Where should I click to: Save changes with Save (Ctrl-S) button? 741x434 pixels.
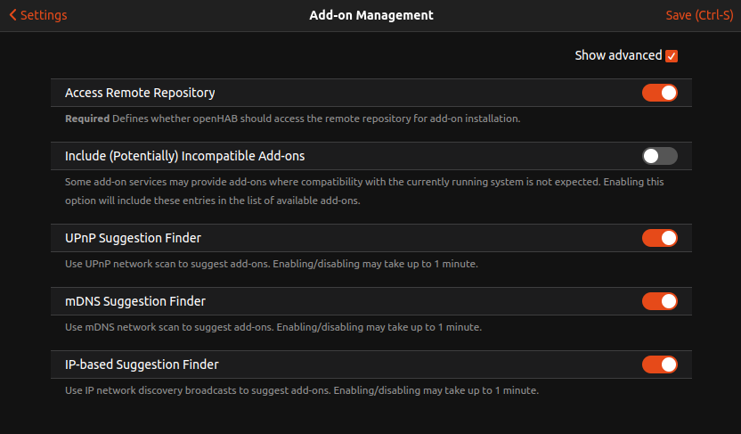point(699,15)
